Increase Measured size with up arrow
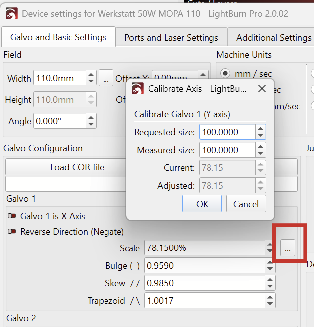314x327 pixels. 260,147
